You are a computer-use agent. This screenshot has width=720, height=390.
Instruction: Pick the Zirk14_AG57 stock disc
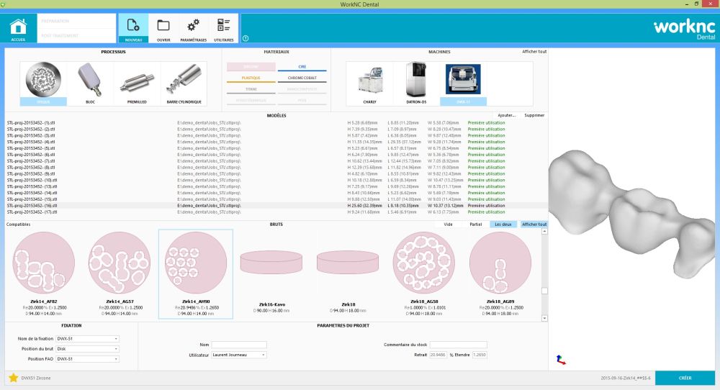[x=120, y=274]
